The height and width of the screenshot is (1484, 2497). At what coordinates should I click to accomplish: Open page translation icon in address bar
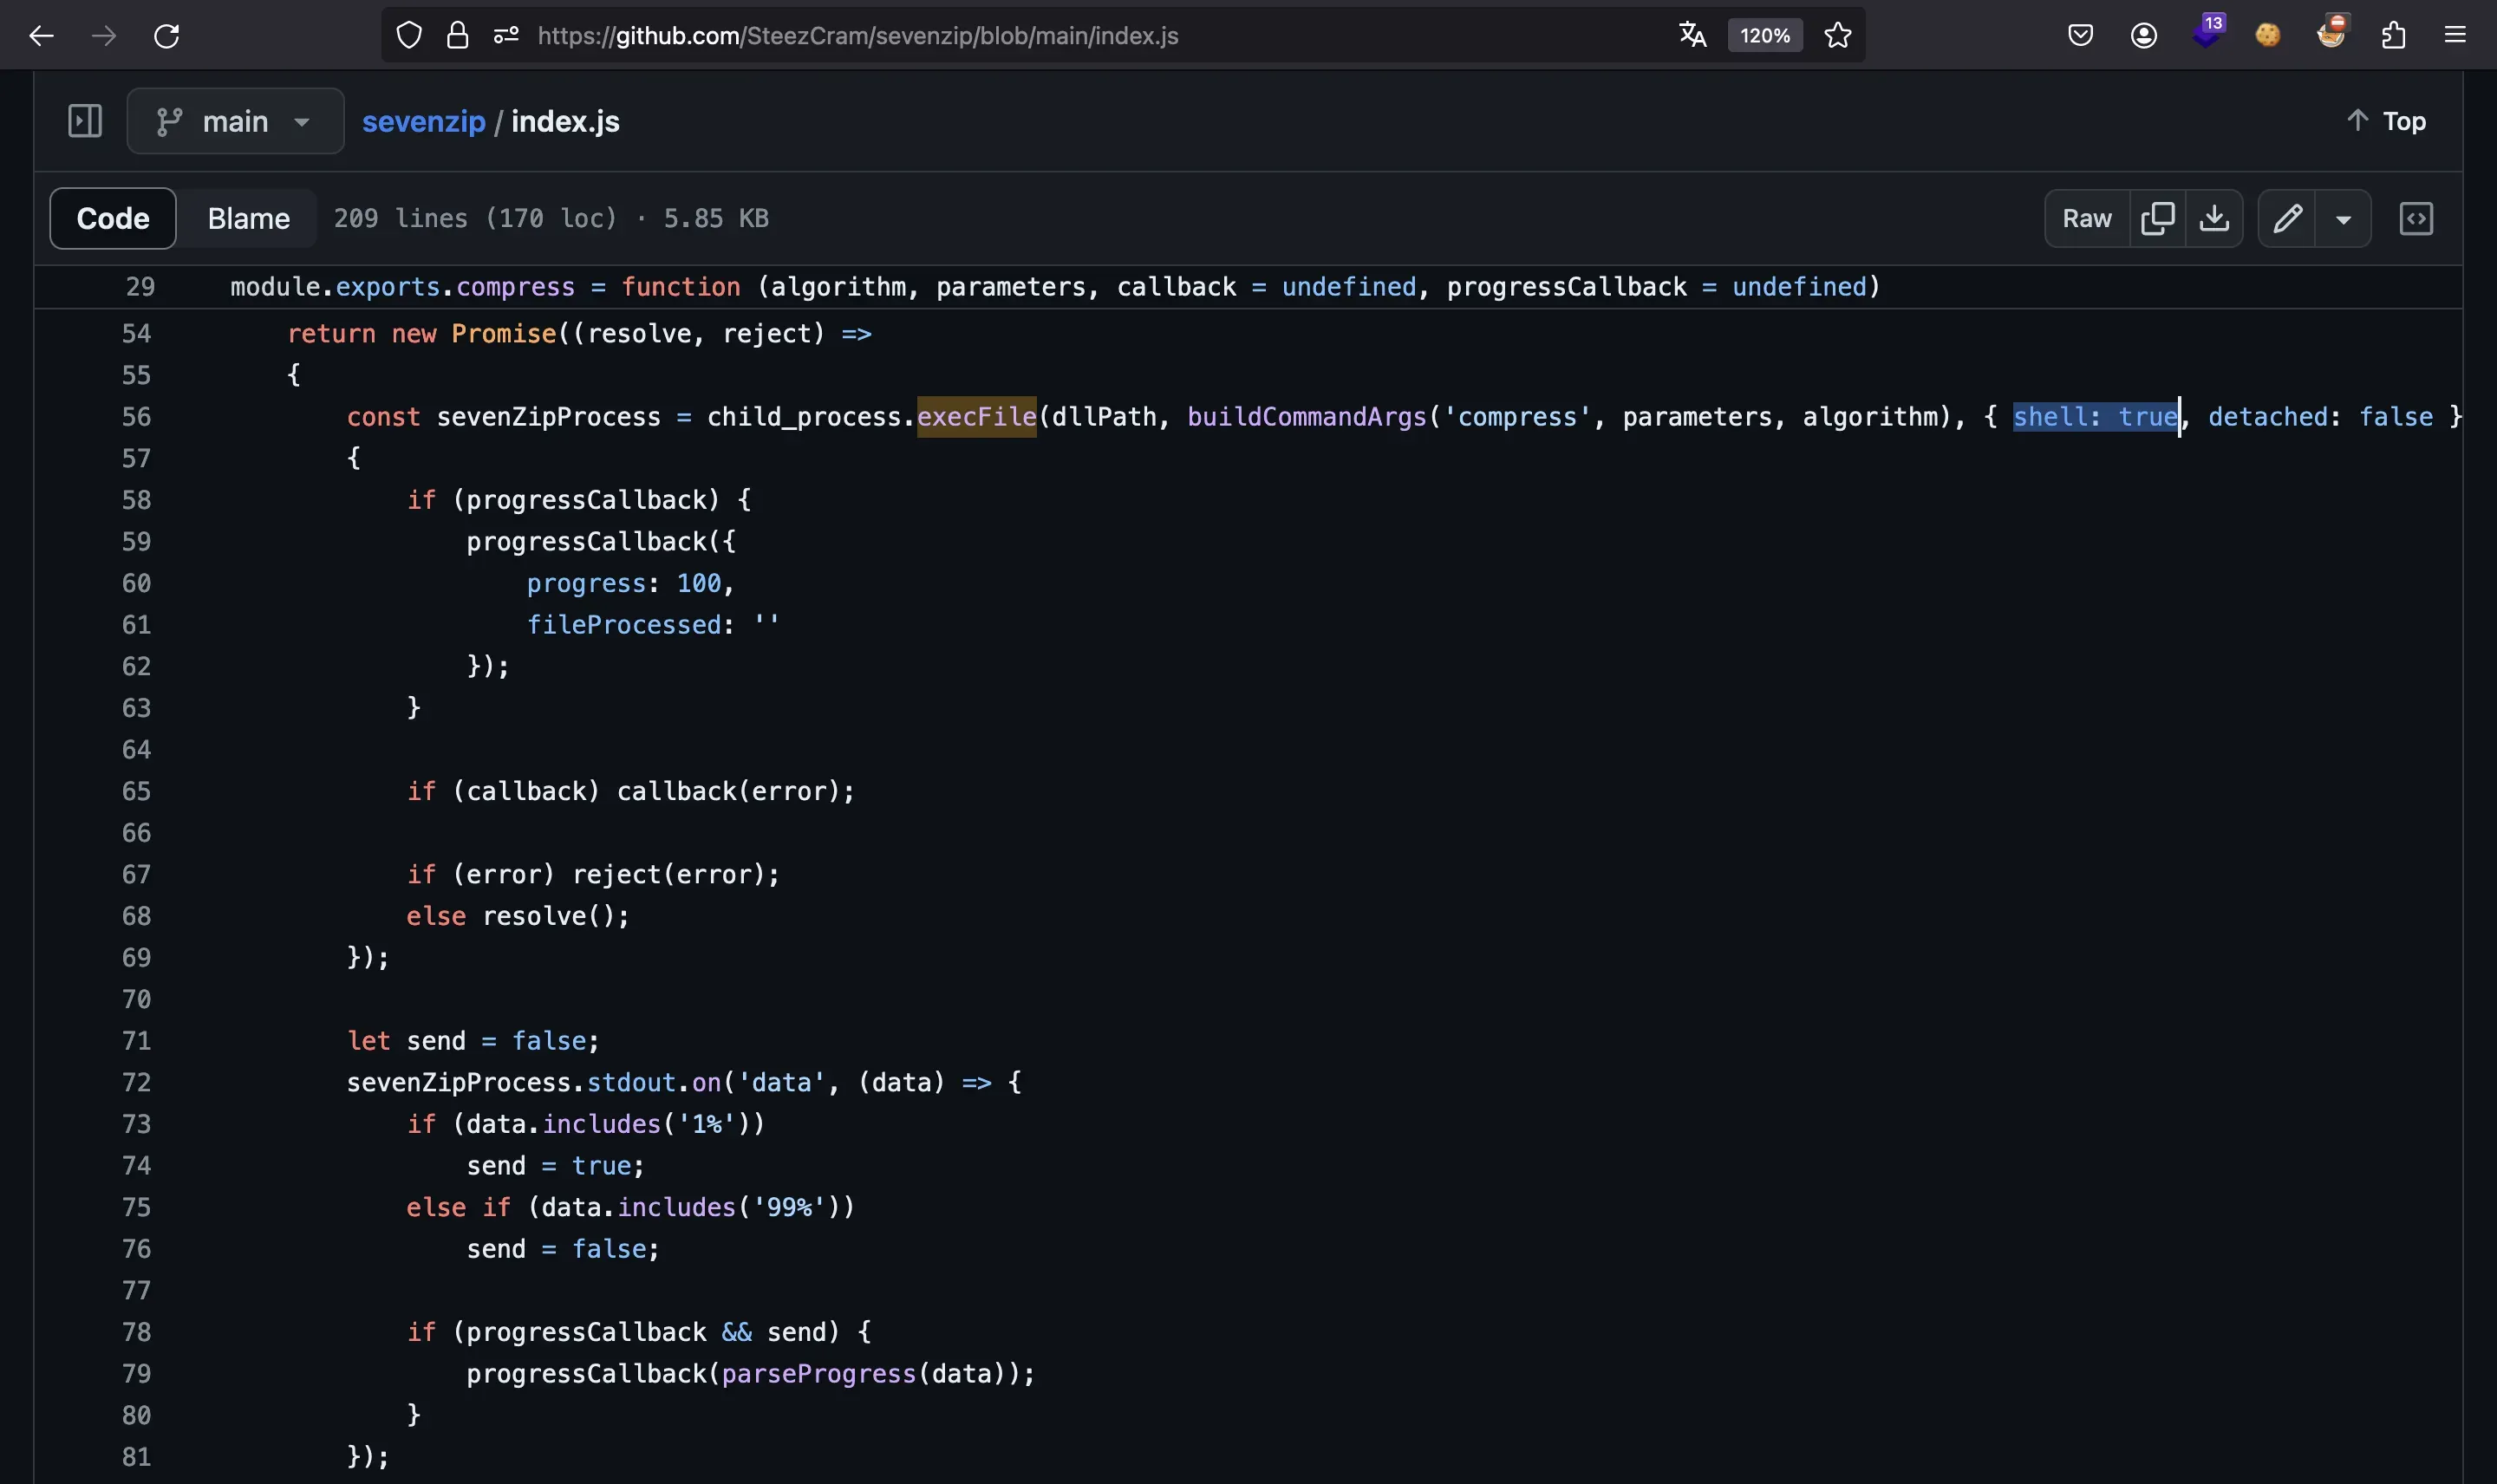point(1692,36)
